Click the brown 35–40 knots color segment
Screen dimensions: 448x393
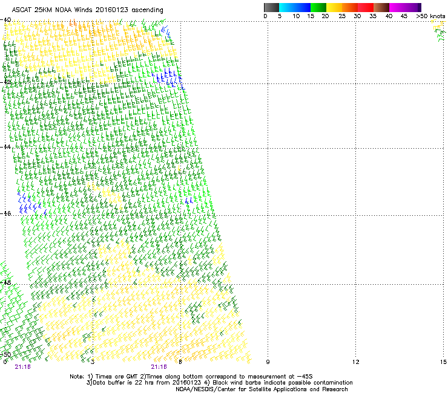[x=381, y=7]
